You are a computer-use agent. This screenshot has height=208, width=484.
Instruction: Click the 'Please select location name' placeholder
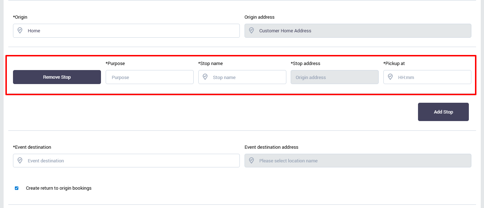tap(288, 161)
